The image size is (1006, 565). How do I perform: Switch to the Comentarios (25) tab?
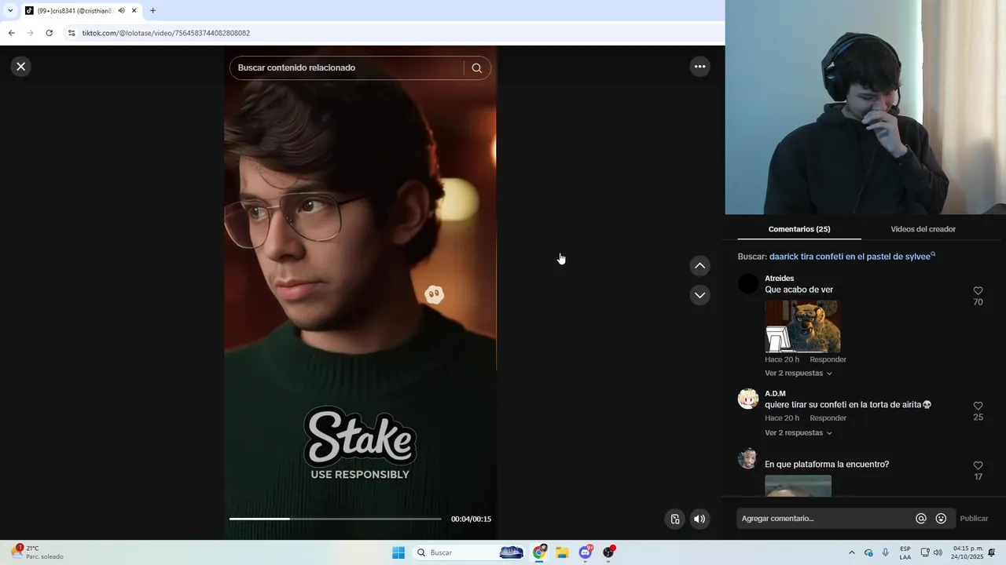[x=799, y=229]
